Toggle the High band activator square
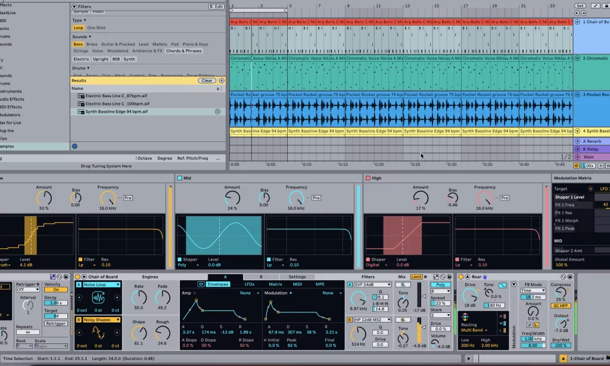Screen dimensions: 610x366 coord(368,178)
